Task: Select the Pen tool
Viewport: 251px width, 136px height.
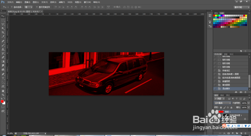Action: (x=3, y=74)
